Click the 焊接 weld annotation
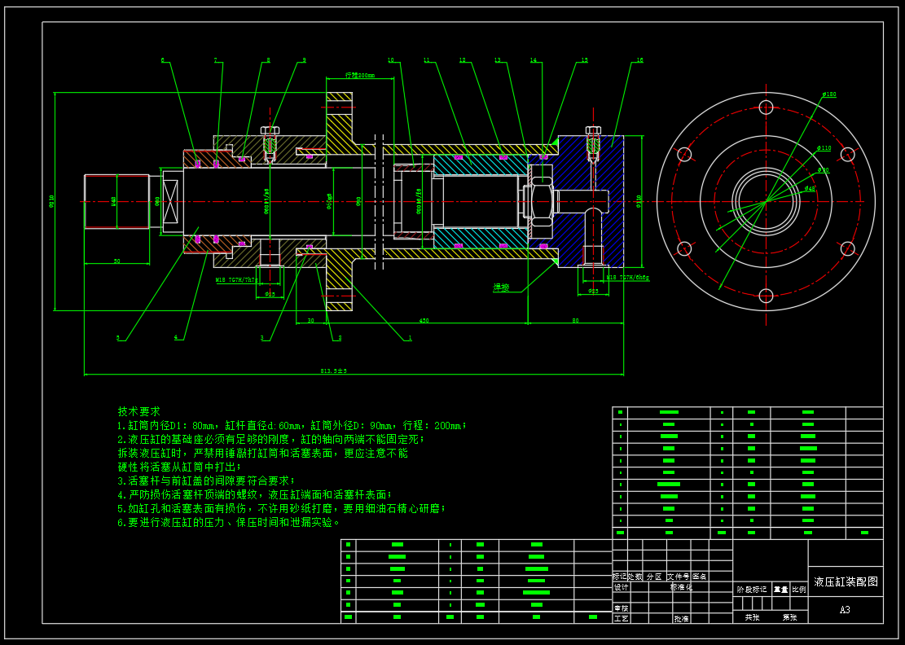 coord(501,287)
